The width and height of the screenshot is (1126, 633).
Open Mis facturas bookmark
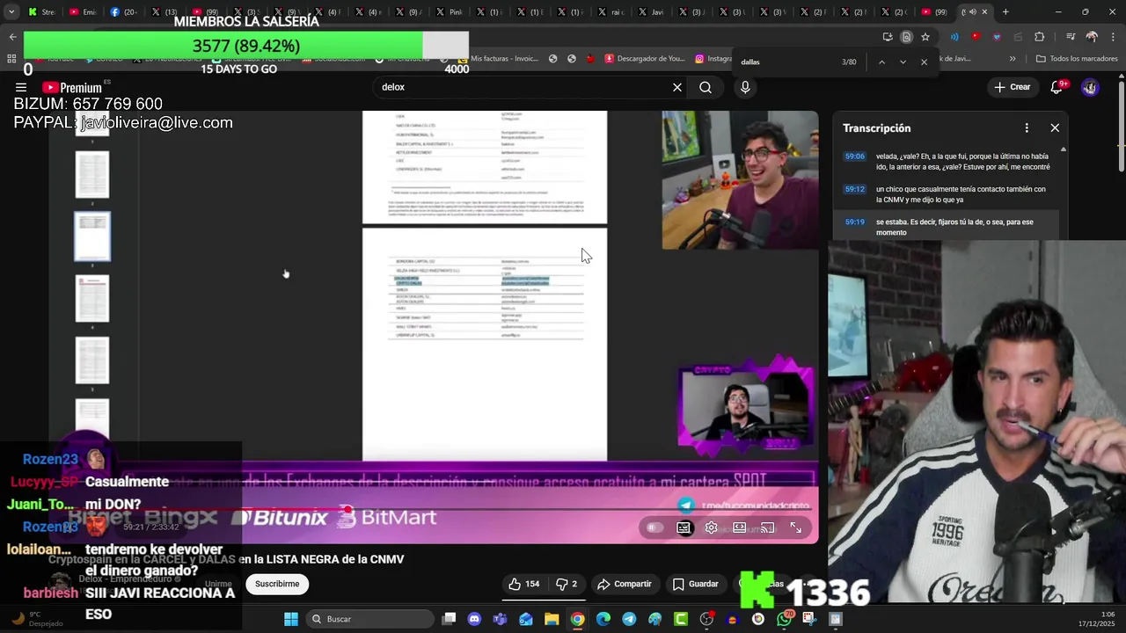click(497, 59)
